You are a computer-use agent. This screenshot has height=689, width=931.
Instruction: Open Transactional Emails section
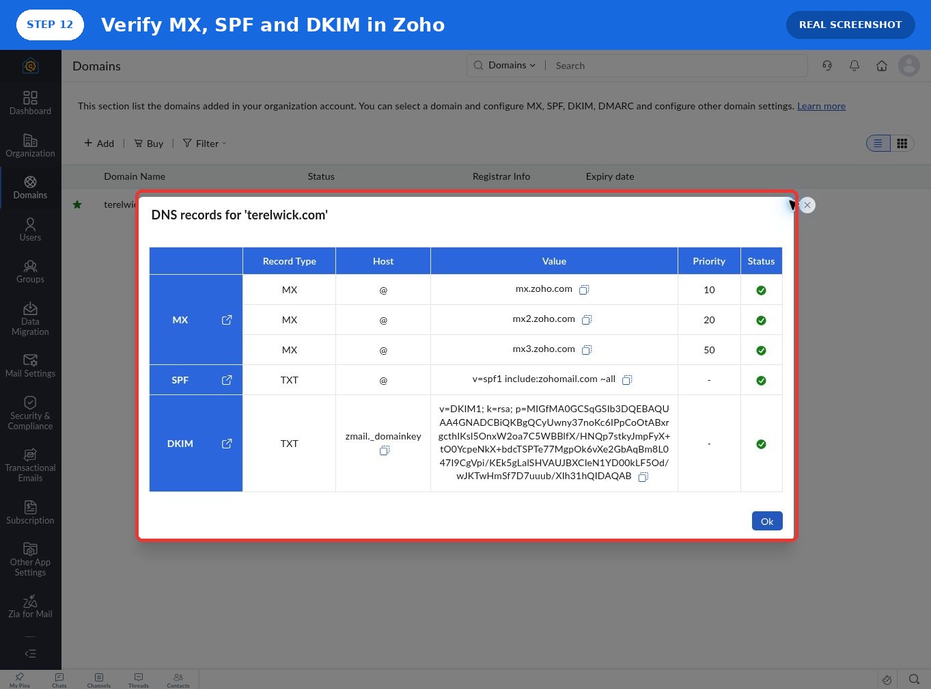click(30, 465)
